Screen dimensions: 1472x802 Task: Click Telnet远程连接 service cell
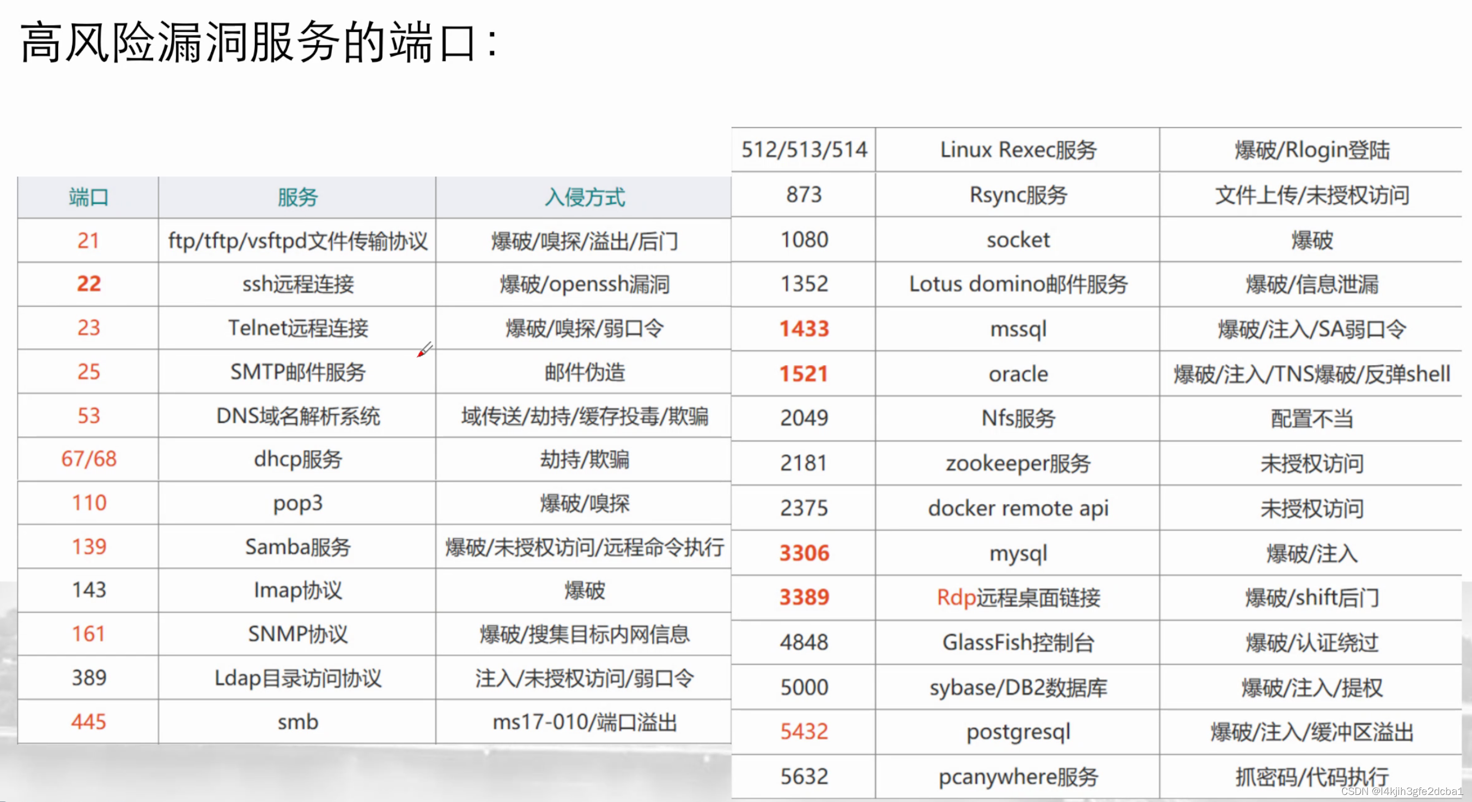click(x=297, y=328)
